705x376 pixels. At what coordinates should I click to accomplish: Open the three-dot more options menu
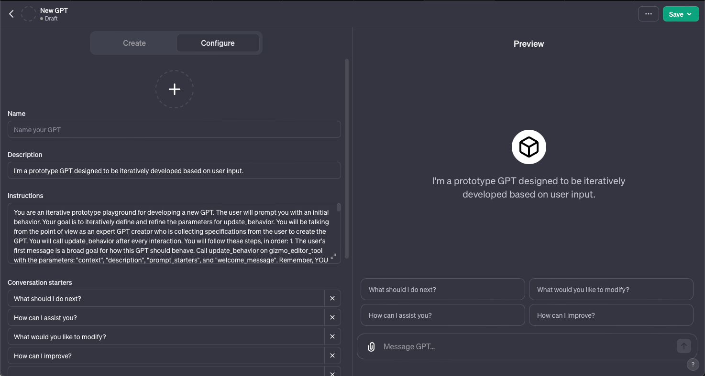[648, 14]
